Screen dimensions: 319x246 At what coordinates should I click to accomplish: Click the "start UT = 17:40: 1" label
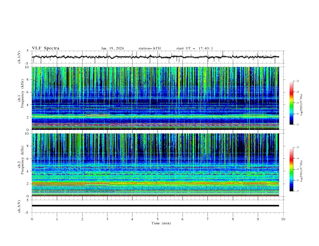tap(195, 48)
